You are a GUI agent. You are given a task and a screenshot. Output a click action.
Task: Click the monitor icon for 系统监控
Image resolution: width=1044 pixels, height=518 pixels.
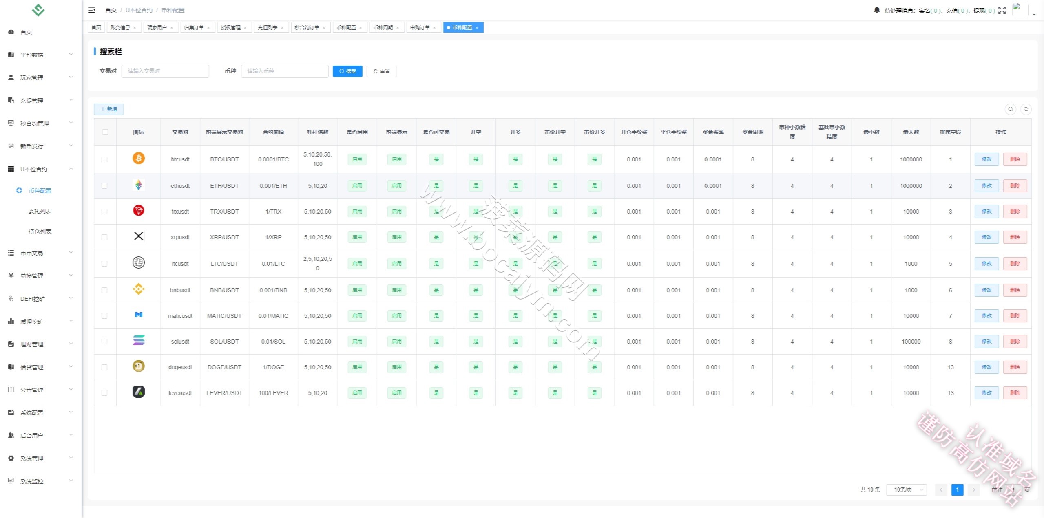(x=11, y=481)
